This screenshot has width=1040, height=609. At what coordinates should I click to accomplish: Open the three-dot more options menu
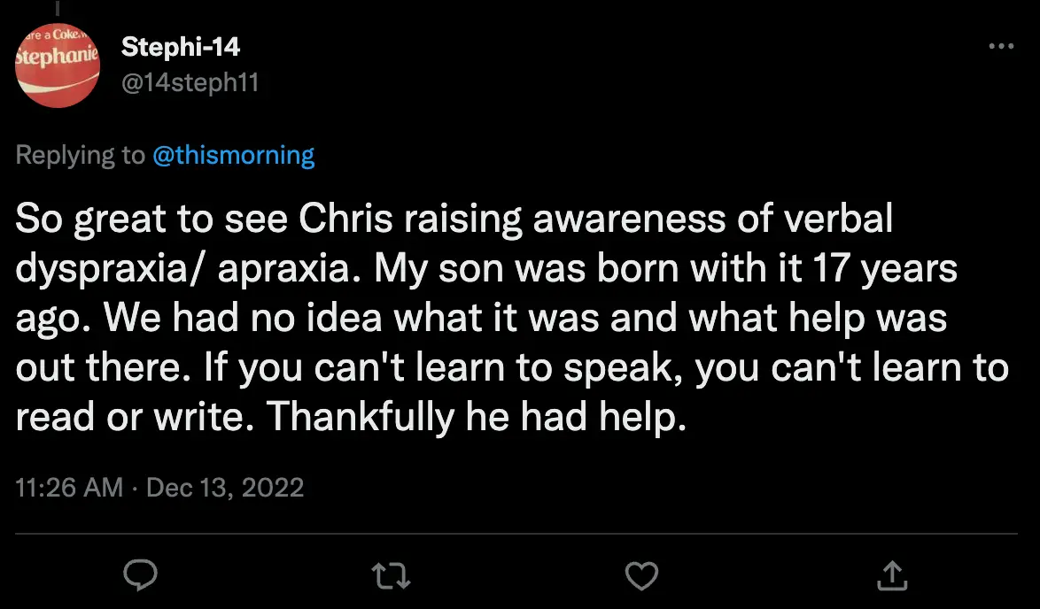[x=1000, y=46]
